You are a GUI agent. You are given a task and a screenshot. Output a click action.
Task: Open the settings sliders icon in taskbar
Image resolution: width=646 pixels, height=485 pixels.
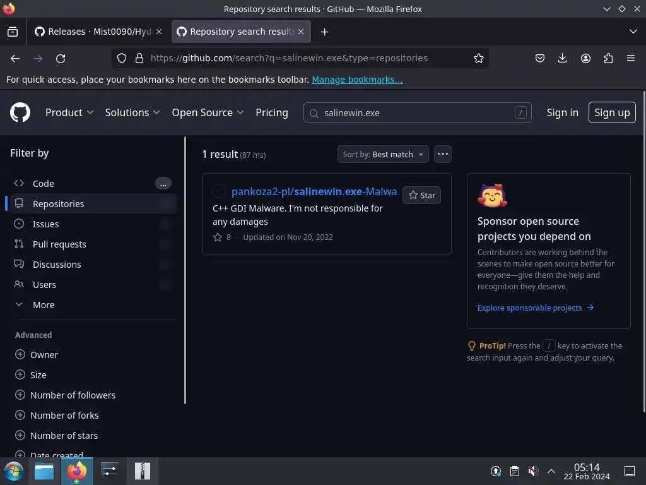pos(110,471)
